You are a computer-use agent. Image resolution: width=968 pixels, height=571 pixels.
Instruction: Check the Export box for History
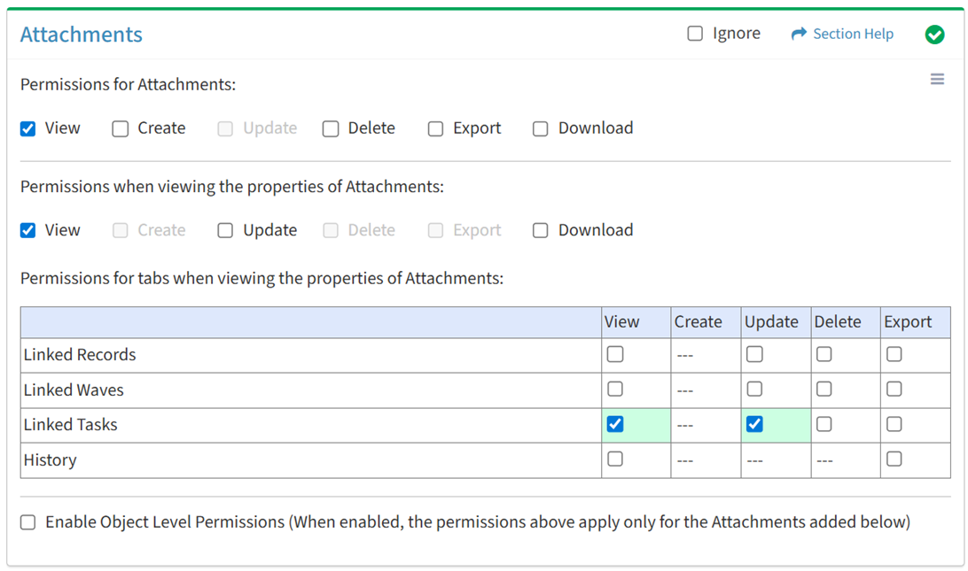pos(894,459)
